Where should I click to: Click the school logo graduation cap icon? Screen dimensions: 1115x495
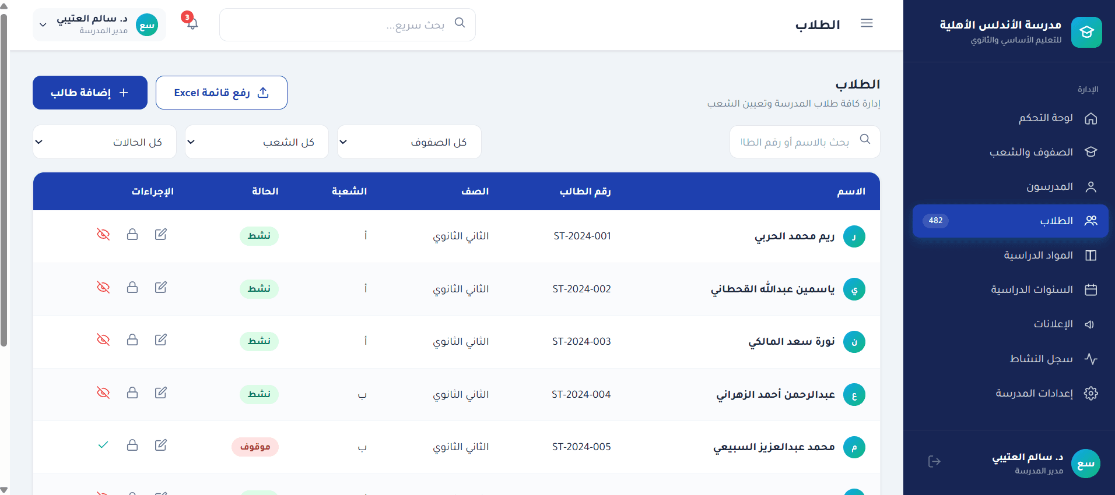pyautogui.click(x=1086, y=32)
